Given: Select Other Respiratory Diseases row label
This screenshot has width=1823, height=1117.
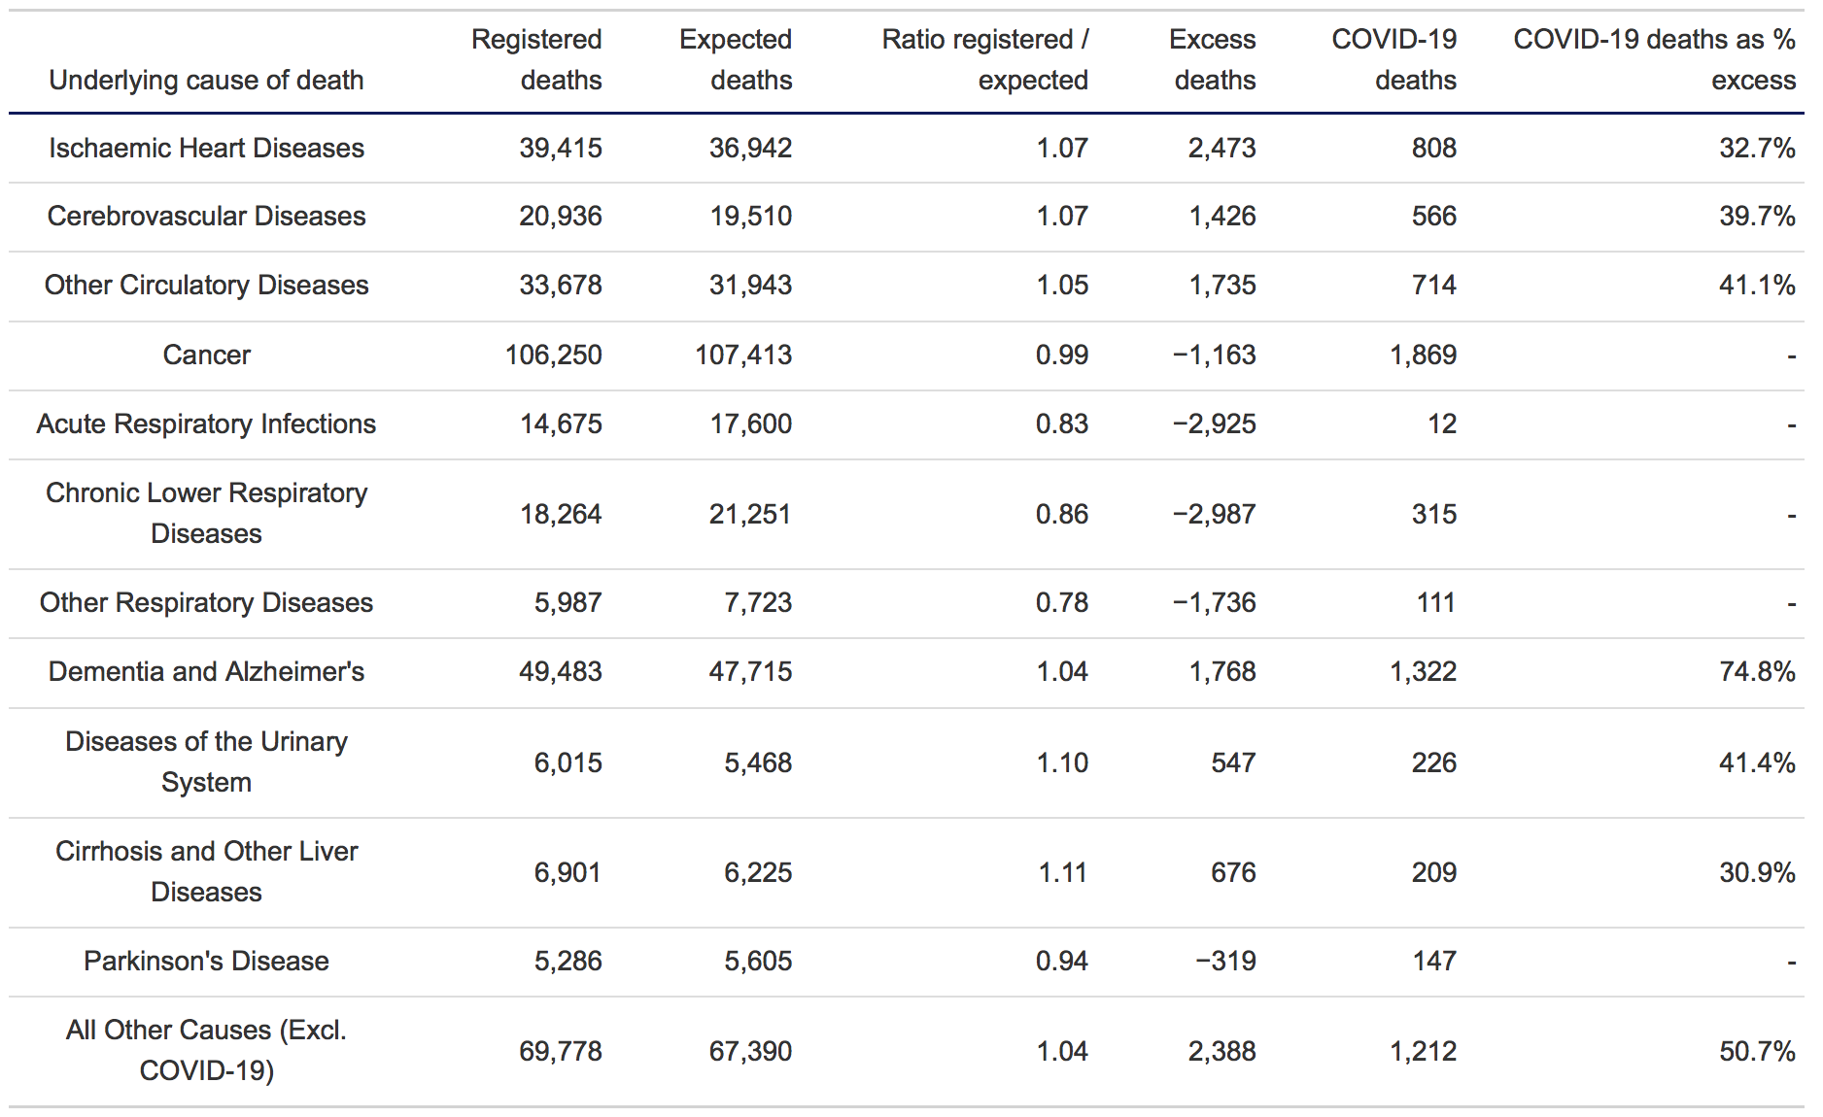Looking at the screenshot, I should pyautogui.click(x=206, y=602).
